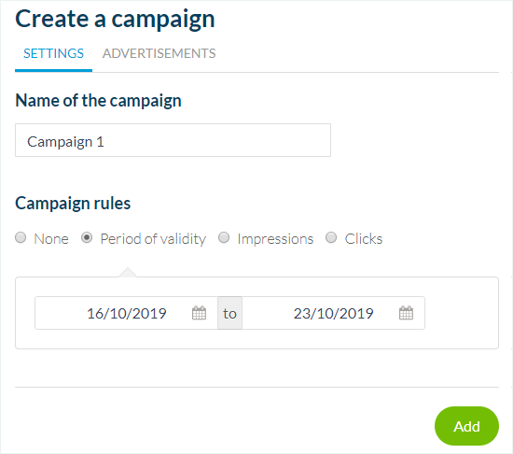The image size is (513, 454).
Task: Focus the campaign name field containing Campaign 1
Action: click(x=173, y=140)
